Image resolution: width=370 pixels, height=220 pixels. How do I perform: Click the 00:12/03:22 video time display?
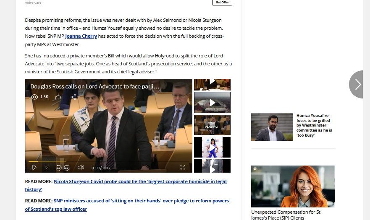(x=101, y=168)
